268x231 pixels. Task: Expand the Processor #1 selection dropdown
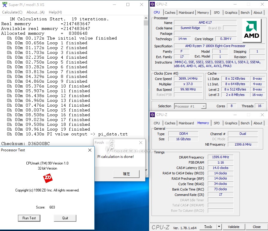pos(203,106)
